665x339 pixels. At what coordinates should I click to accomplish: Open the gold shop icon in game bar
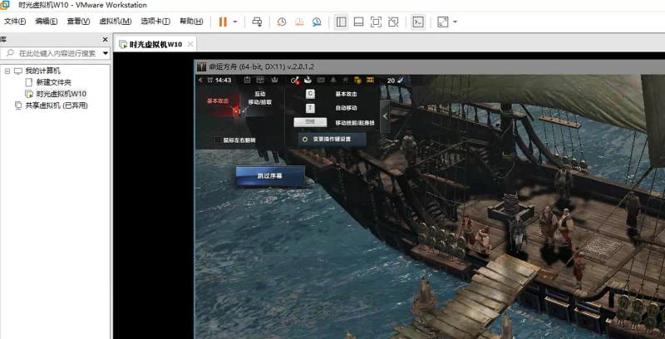[x=370, y=80]
